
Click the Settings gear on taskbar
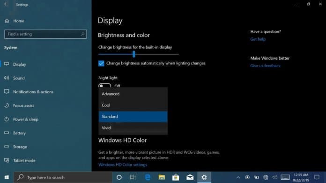204,177
